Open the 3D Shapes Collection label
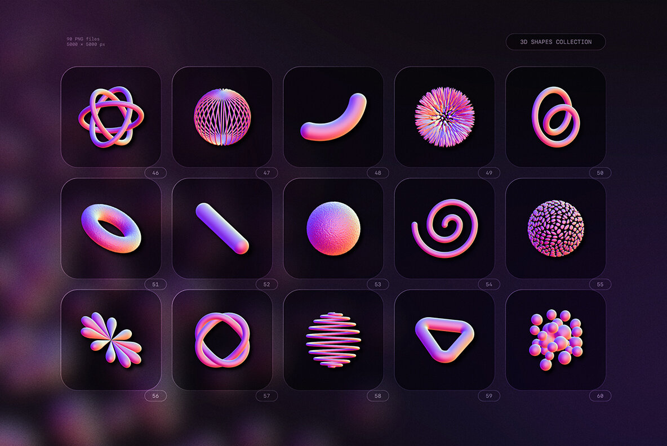This screenshot has height=446, width=667. point(557,42)
